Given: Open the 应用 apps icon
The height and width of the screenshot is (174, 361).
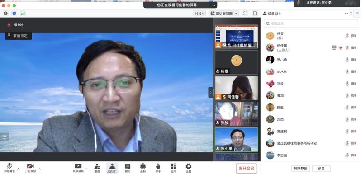Looking at the screenshot, I should (173, 166).
